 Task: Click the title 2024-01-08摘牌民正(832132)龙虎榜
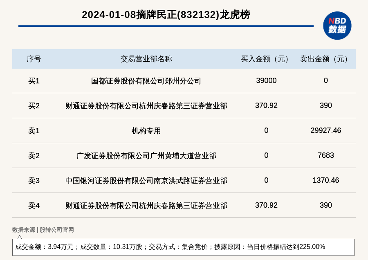click(x=166, y=15)
